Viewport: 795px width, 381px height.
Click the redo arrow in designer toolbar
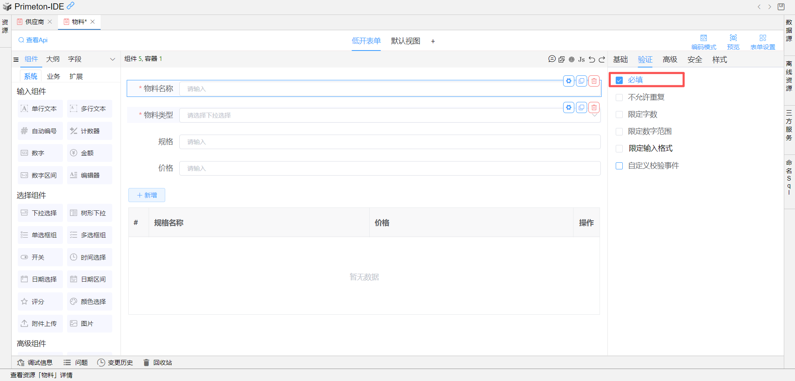[x=602, y=59]
